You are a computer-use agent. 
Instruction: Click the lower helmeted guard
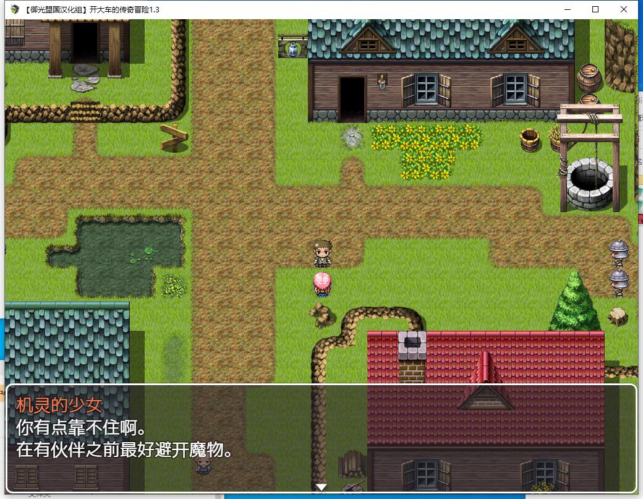[619, 282]
